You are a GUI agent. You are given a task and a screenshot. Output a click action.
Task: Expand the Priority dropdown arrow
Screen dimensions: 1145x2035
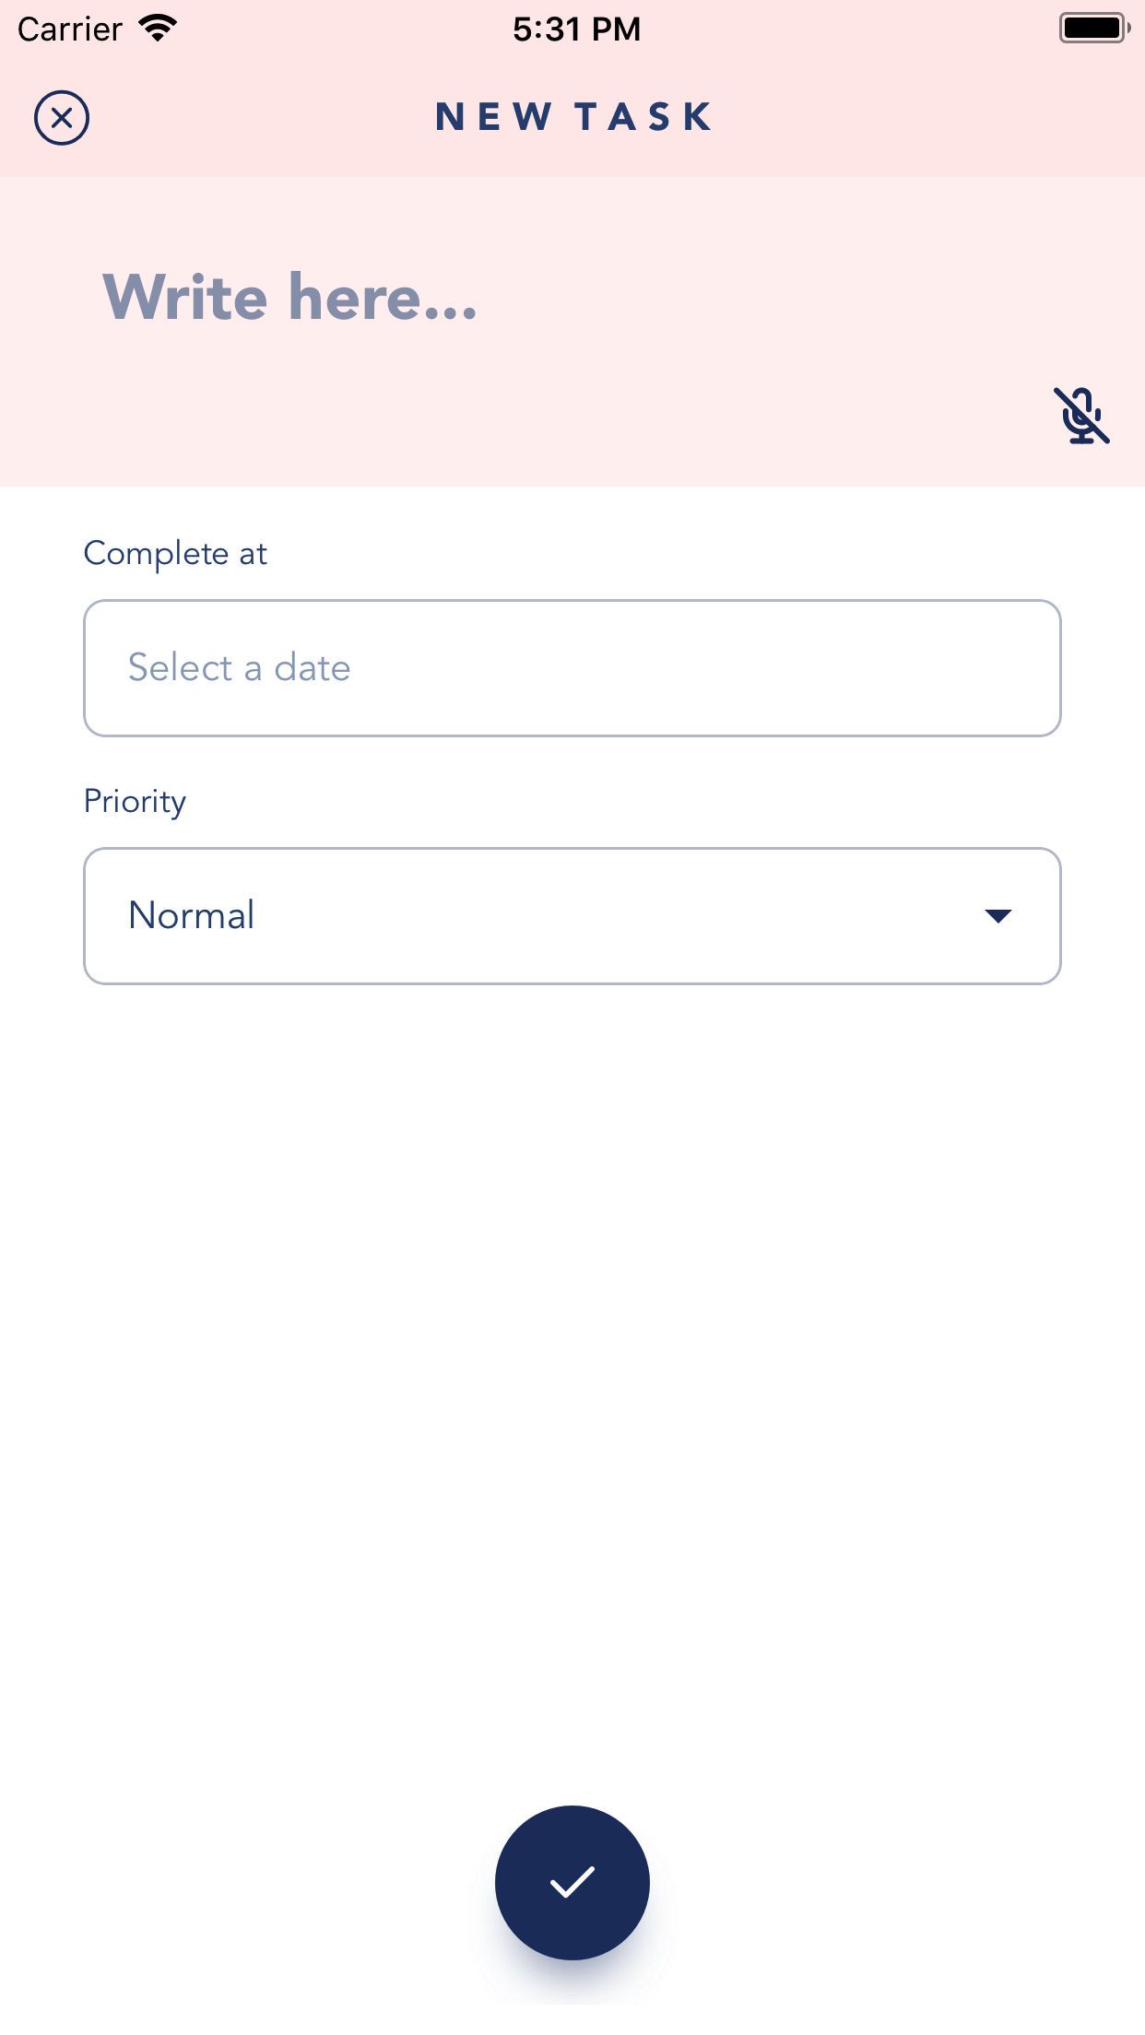coord(997,915)
